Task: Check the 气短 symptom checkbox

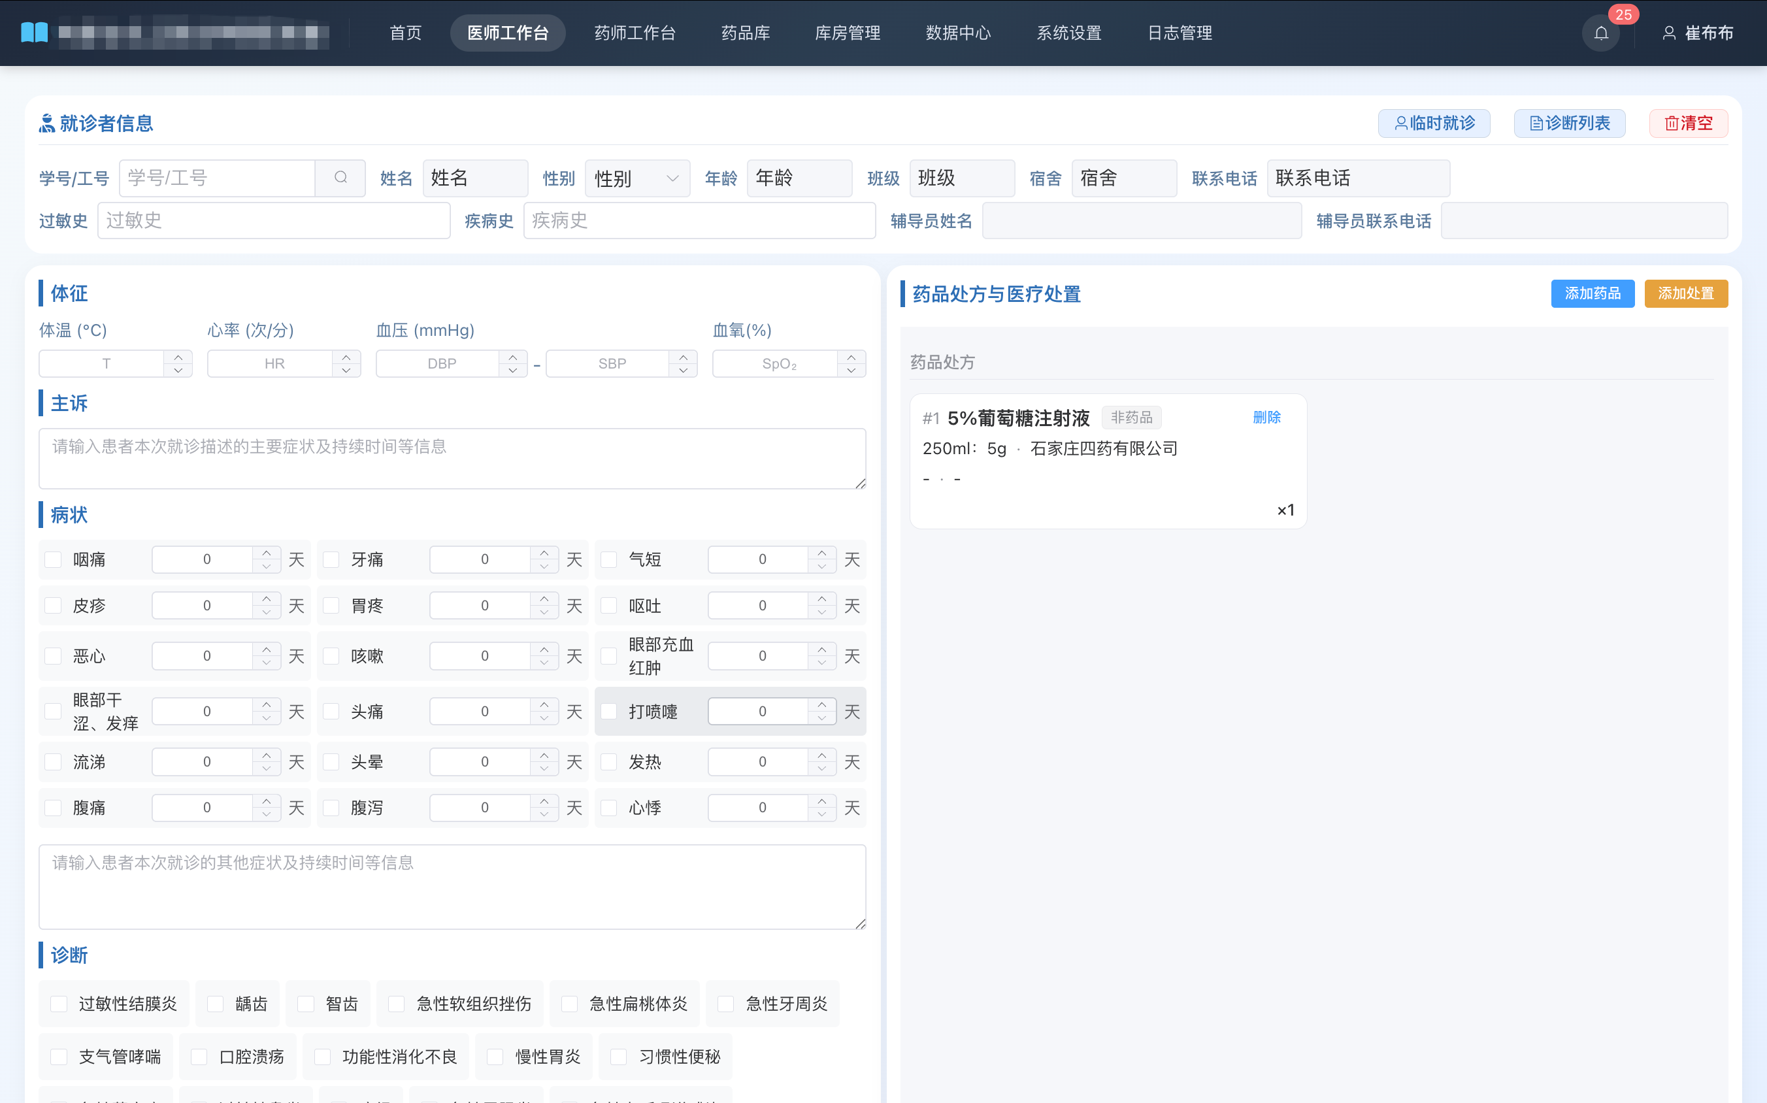Action: click(x=609, y=559)
